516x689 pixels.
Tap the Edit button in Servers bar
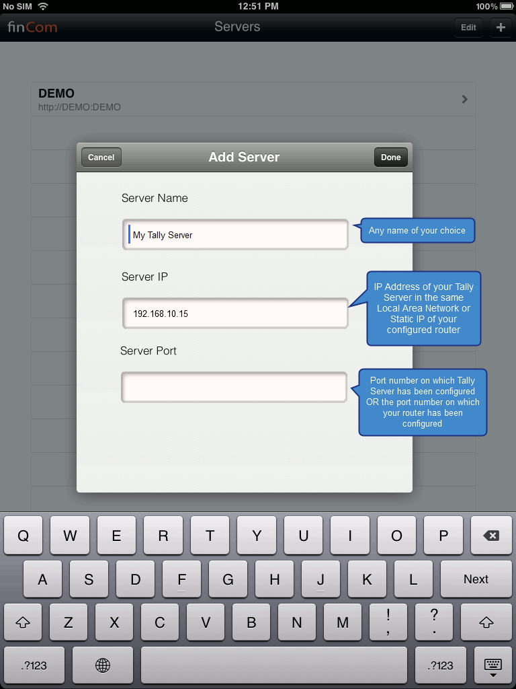coord(468,27)
